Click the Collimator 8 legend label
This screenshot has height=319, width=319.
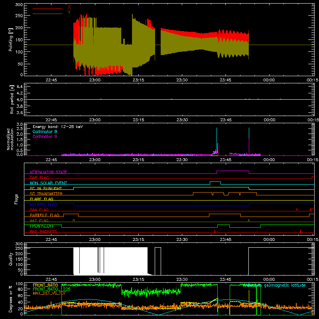(x=45, y=132)
